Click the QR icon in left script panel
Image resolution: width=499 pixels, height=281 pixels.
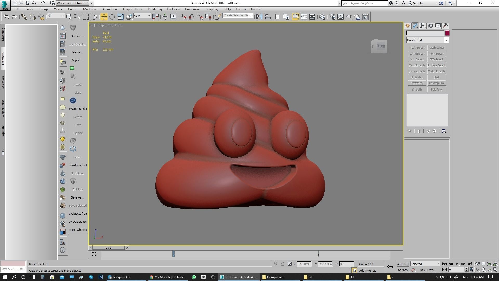pos(73,100)
